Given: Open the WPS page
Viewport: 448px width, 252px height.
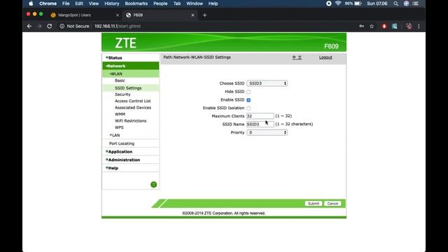Looking at the screenshot, I should pyautogui.click(x=119, y=127).
